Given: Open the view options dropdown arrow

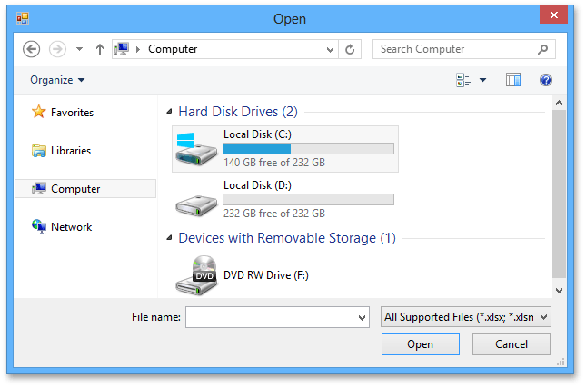Looking at the screenshot, I should click(483, 80).
